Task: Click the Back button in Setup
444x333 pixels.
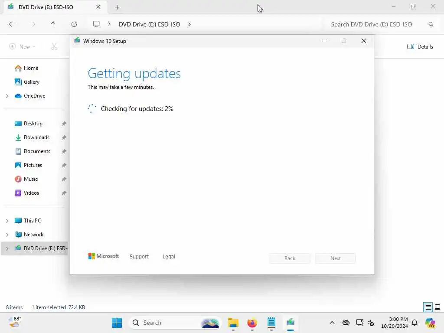Action: click(290, 258)
